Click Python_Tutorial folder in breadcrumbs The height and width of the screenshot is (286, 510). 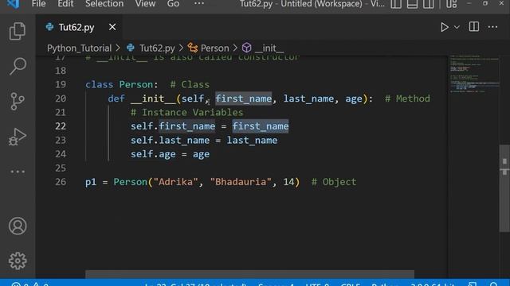coord(79,48)
